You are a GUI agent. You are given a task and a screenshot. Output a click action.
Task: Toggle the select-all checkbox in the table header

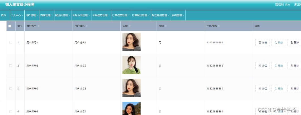tap(10, 26)
